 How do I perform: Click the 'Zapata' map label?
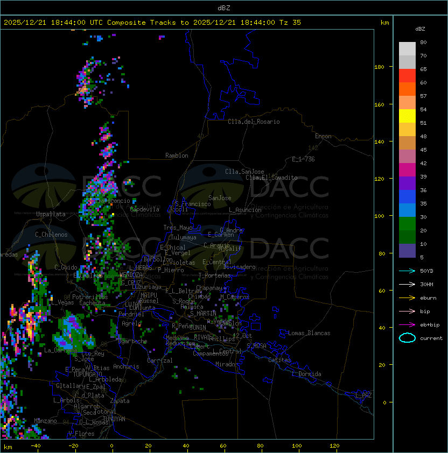(x=120, y=401)
